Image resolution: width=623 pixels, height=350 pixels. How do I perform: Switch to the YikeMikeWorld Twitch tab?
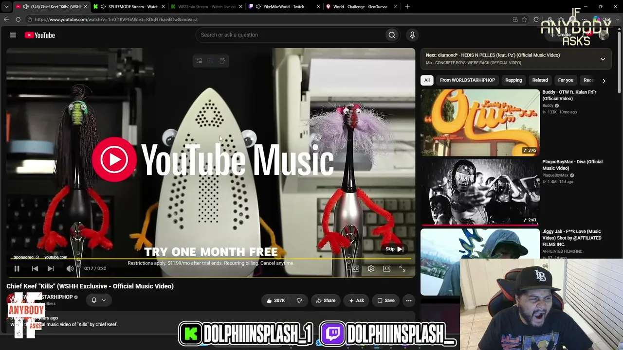[284, 7]
